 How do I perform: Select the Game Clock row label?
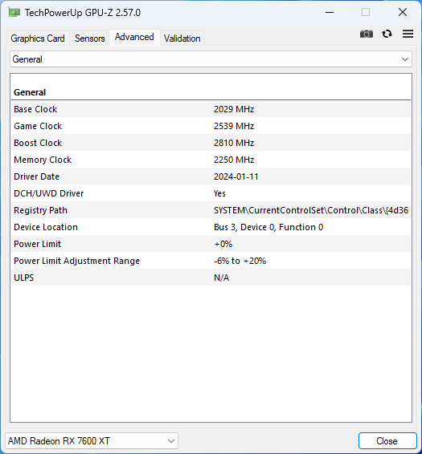coord(38,126)
